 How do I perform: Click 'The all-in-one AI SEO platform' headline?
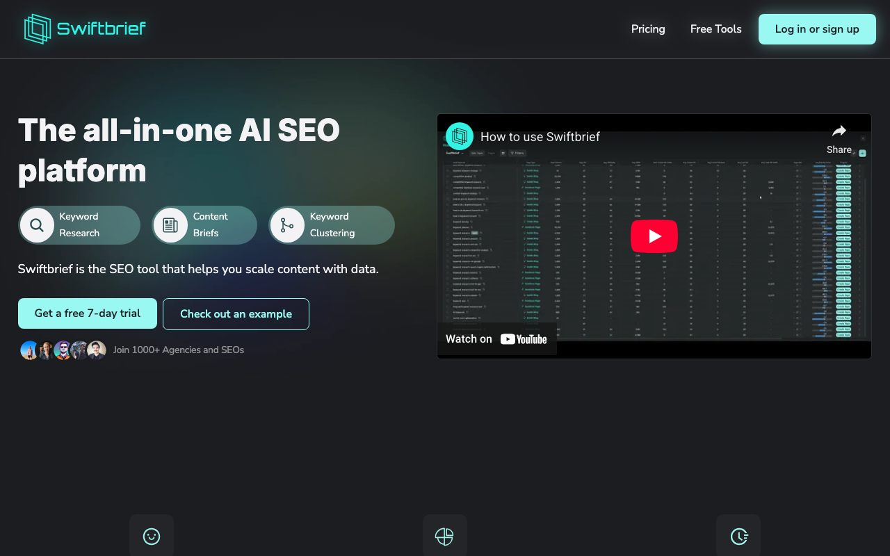tap(179, 150)
